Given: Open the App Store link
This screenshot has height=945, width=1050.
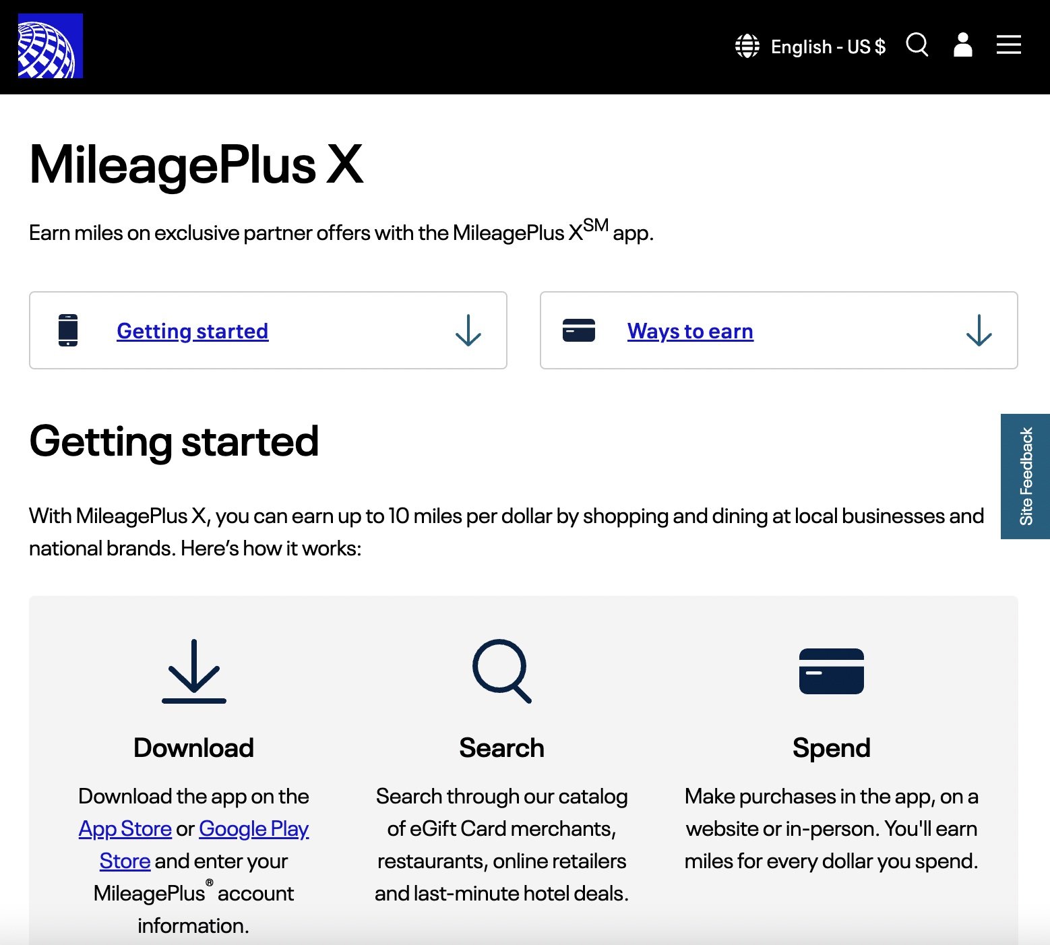Looking at the screenshot, I should (x=125, y=828).
